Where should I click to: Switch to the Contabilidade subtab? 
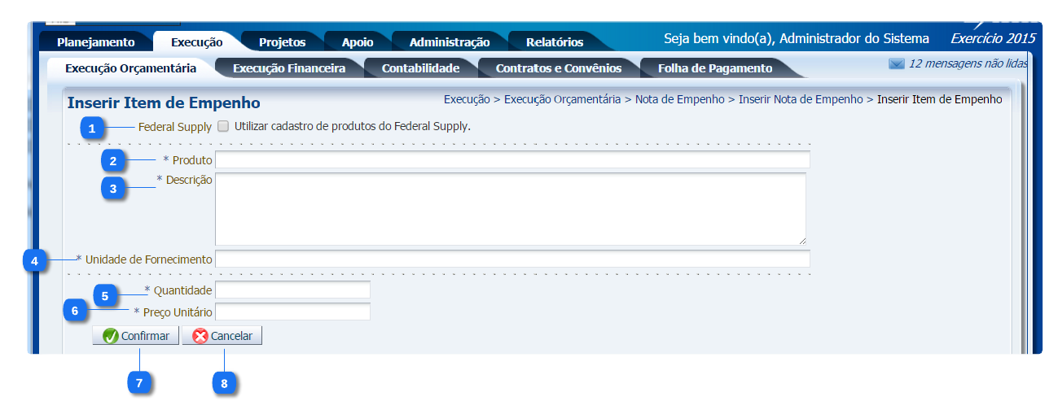[420, 68]
